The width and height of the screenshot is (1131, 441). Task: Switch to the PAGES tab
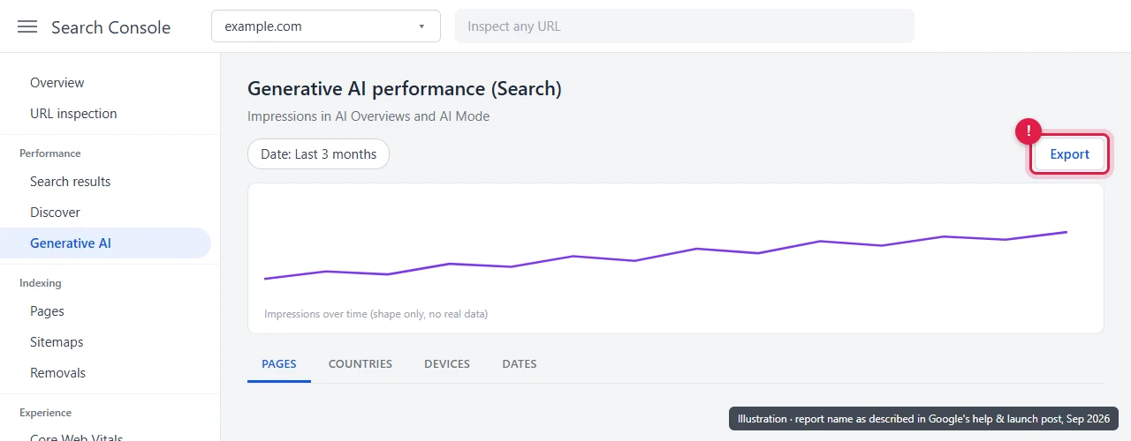tap(279, 364)
